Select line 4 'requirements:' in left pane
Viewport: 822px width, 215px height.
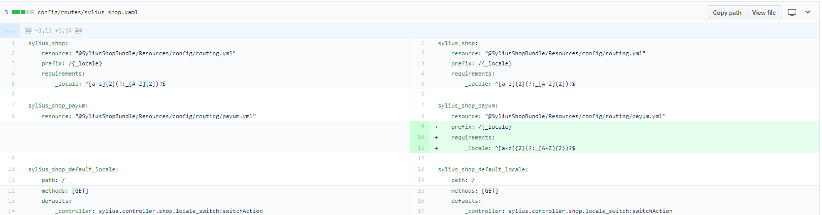(x=63, y=74)
